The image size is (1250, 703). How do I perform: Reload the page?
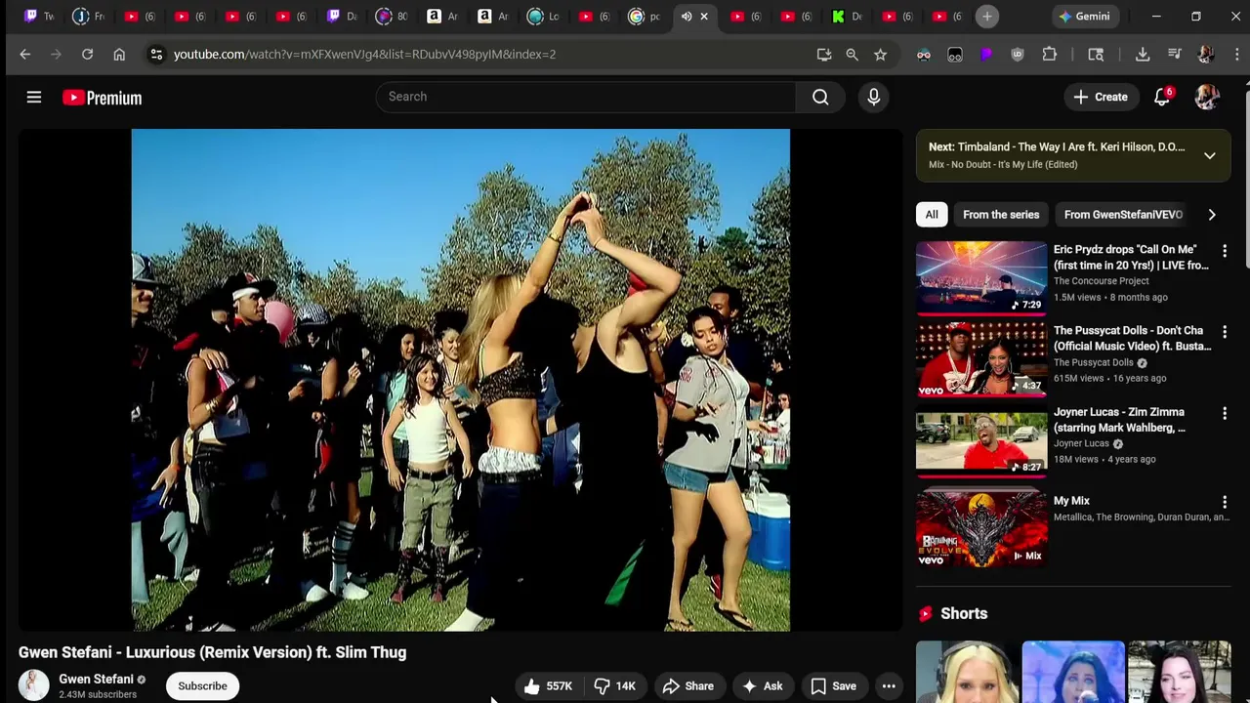pos(87,55)
